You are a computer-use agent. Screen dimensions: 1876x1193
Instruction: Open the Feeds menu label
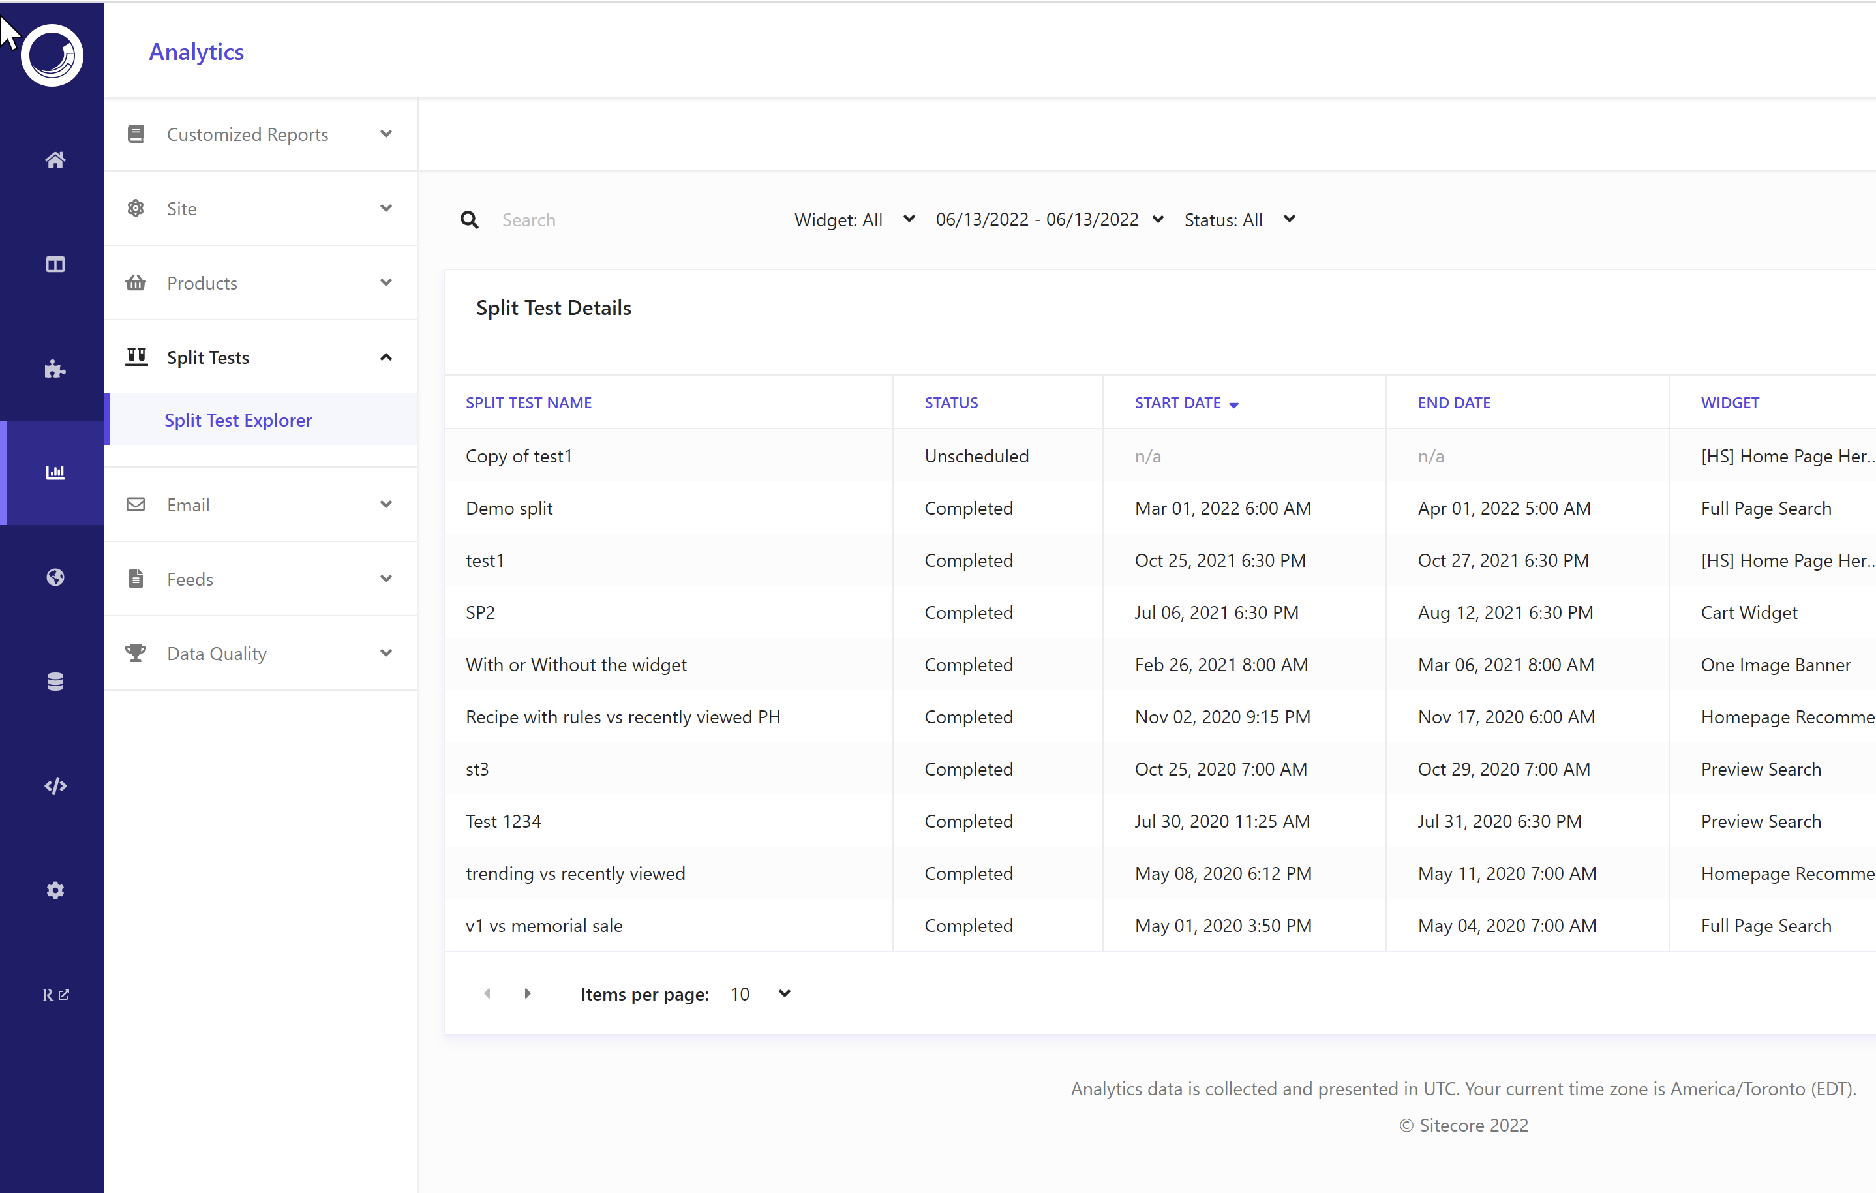[x=190, y=579]
